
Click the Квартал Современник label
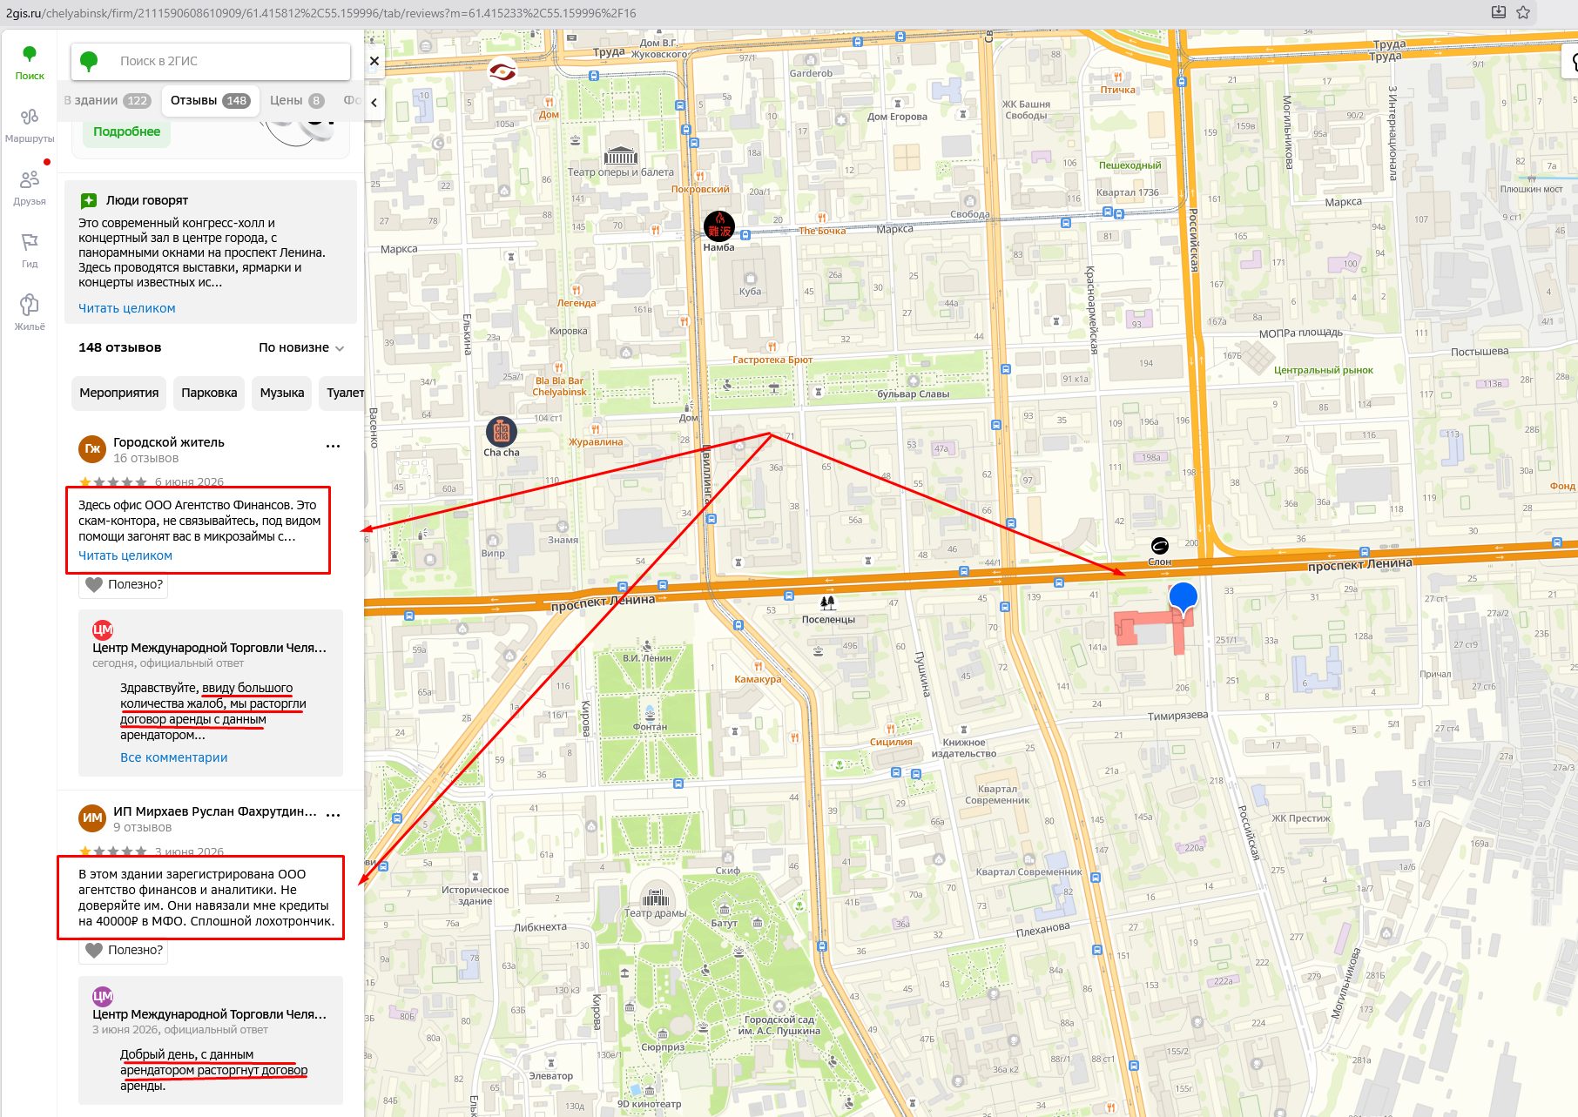[x=997, y=794]
